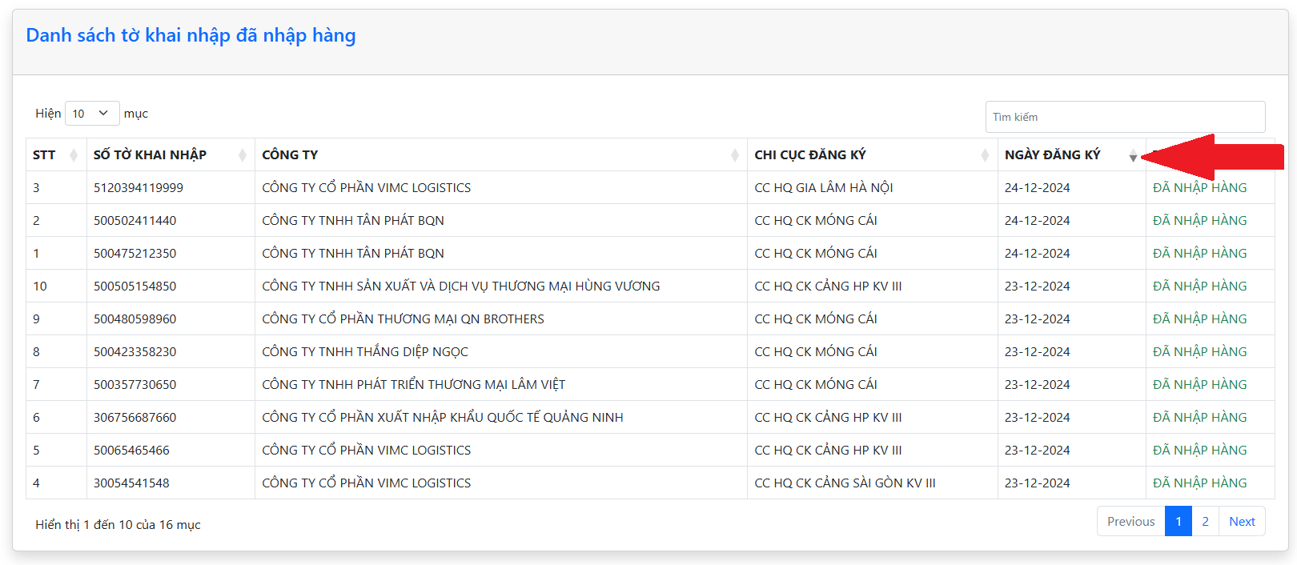The width and height of the screenshot is (1297, 565).
Task: Toggle NGÀY ĐĂNG KÝ sort arrow
Action: pyautogui.click(x=1132, y=155)
